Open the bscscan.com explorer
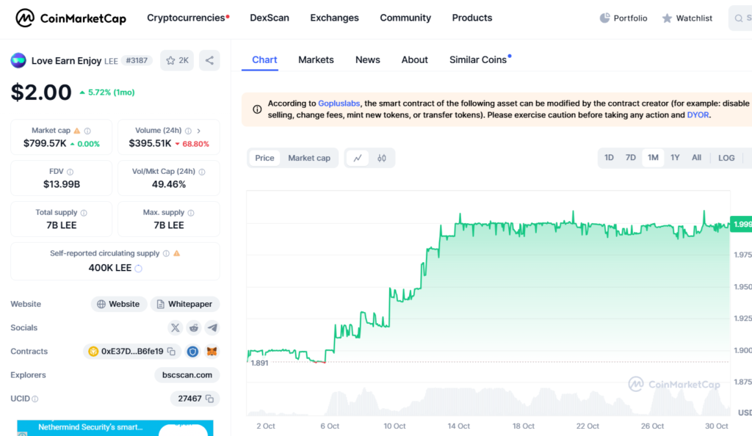Screen dimensions: 752x436 coord(187,375)
